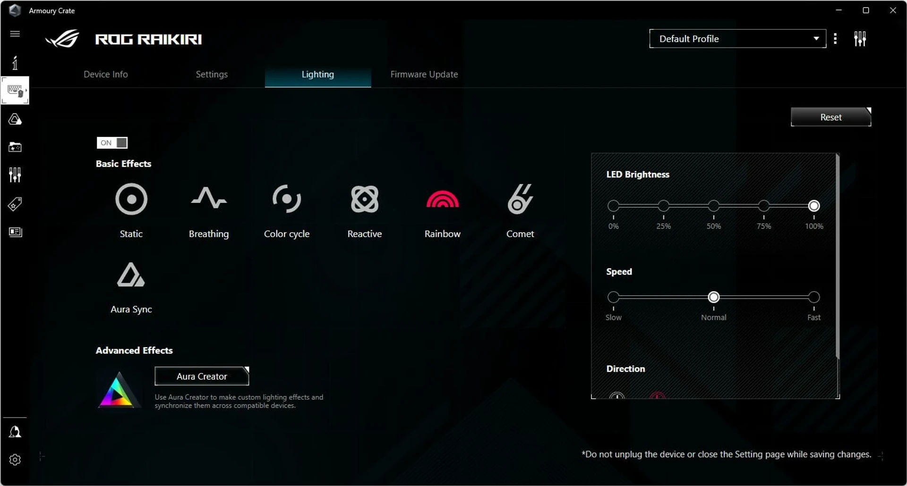Set LED Brightness to 100%

[x=814, y=206]
